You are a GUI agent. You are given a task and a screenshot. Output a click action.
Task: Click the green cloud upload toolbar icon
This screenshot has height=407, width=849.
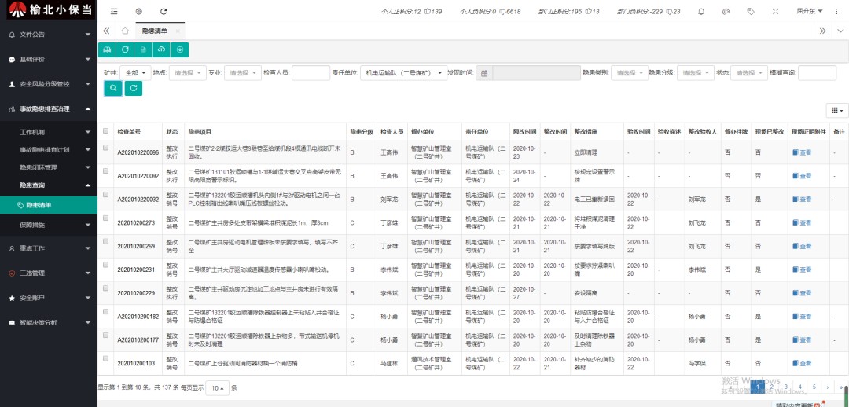[161, 49]
